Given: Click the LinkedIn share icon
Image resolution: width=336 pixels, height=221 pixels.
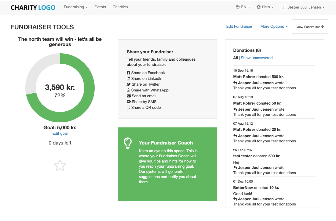Looking at the screenshot, I should pyautogui.click(x=129, y=79).
